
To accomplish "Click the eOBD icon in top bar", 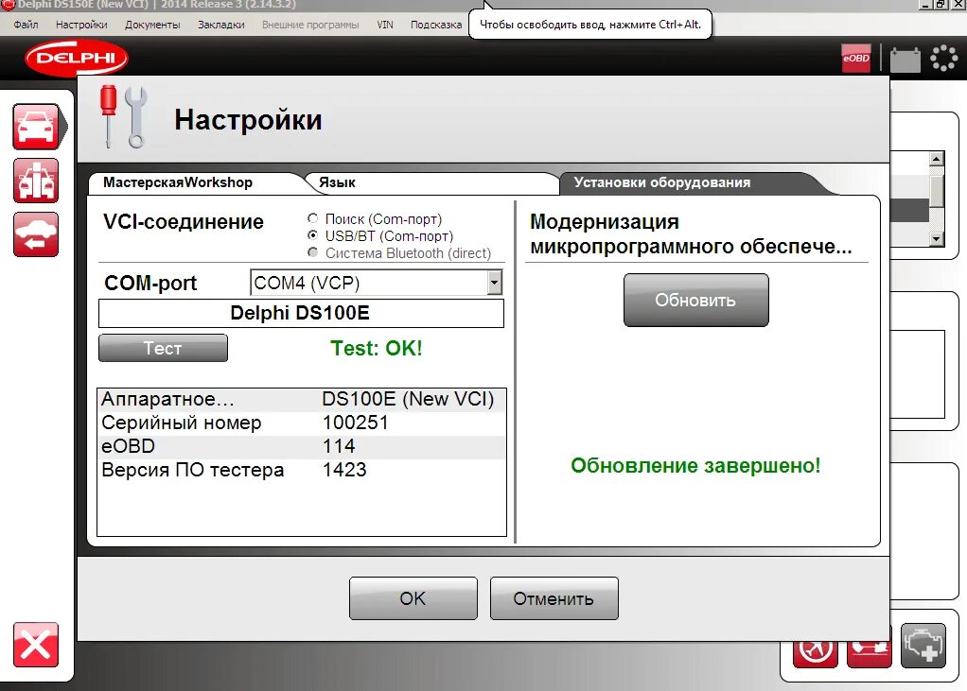I will point(856,58).
